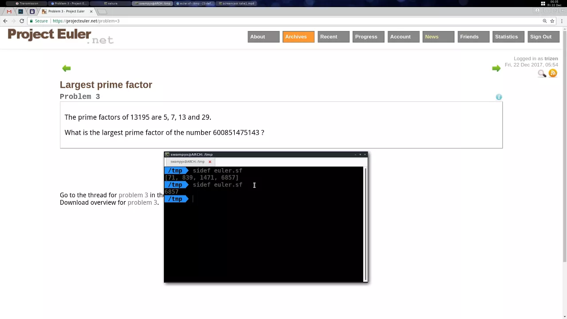Open the search magnifier icon on Project Euler
The width and height of the screenshot is (567, 319).
pos(542,74)
